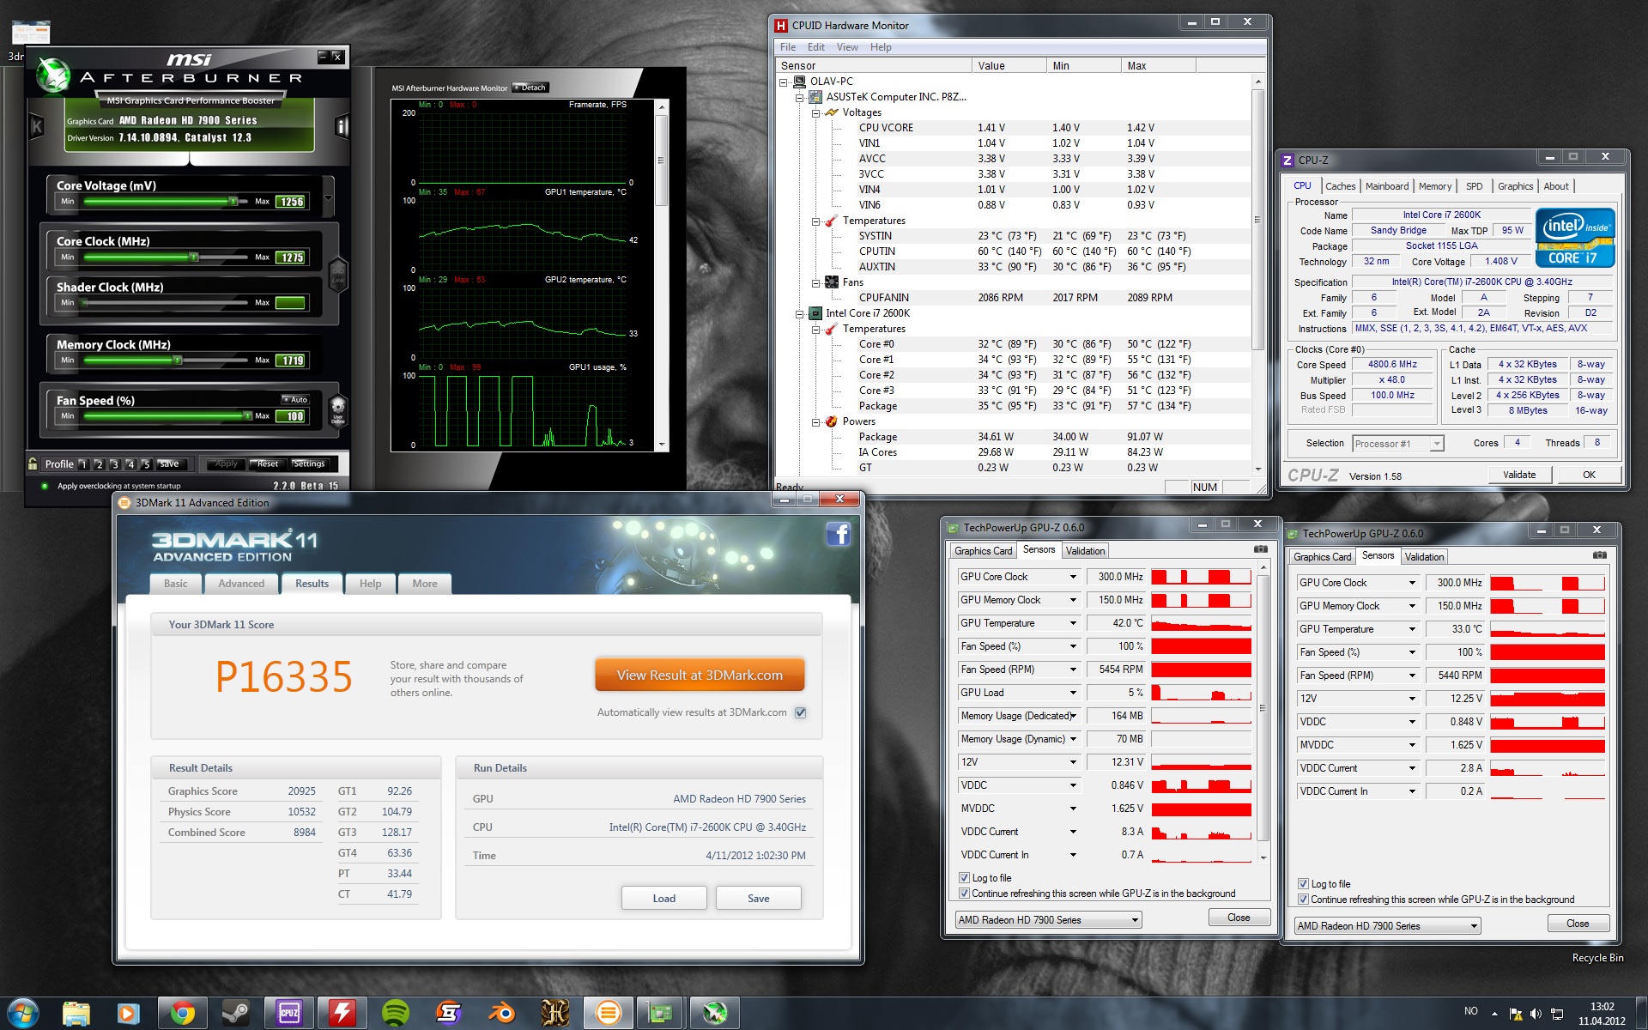The width and height of the screenshot is (1648, 1030).
Task: Open Google Chrome from the taskbar
Action: [182, 1014]
